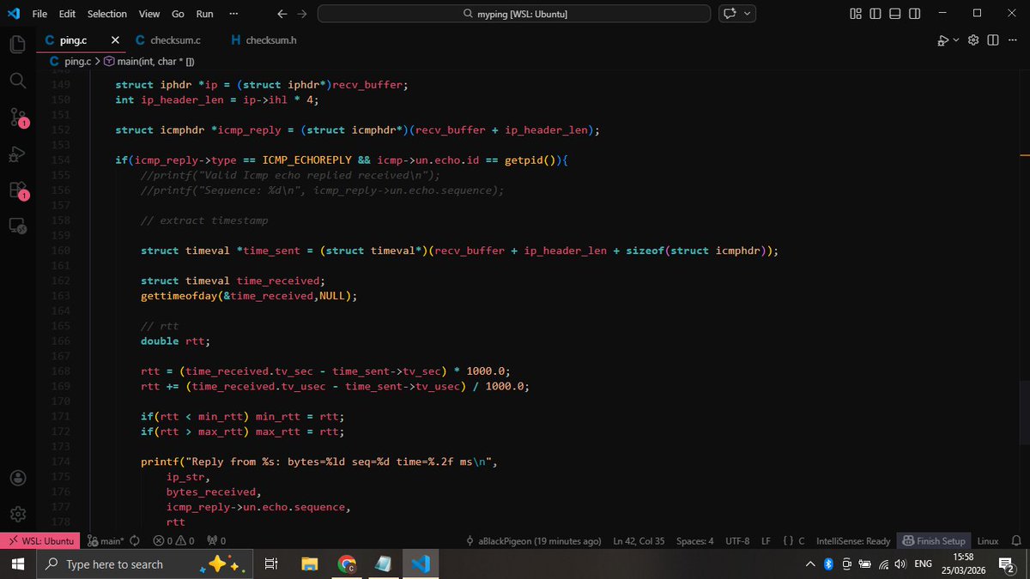1030x579 pixels.
Task: Select main(int, char * []) breadcrumb
Action: (x=149, y=62)
